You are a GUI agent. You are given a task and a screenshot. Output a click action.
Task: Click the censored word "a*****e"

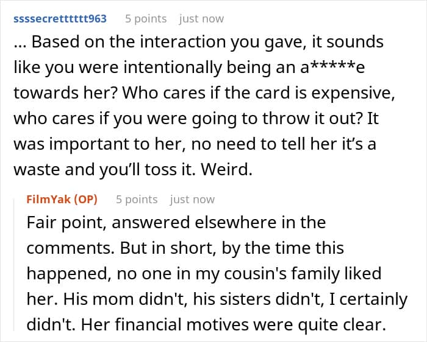tap(334, 68)
